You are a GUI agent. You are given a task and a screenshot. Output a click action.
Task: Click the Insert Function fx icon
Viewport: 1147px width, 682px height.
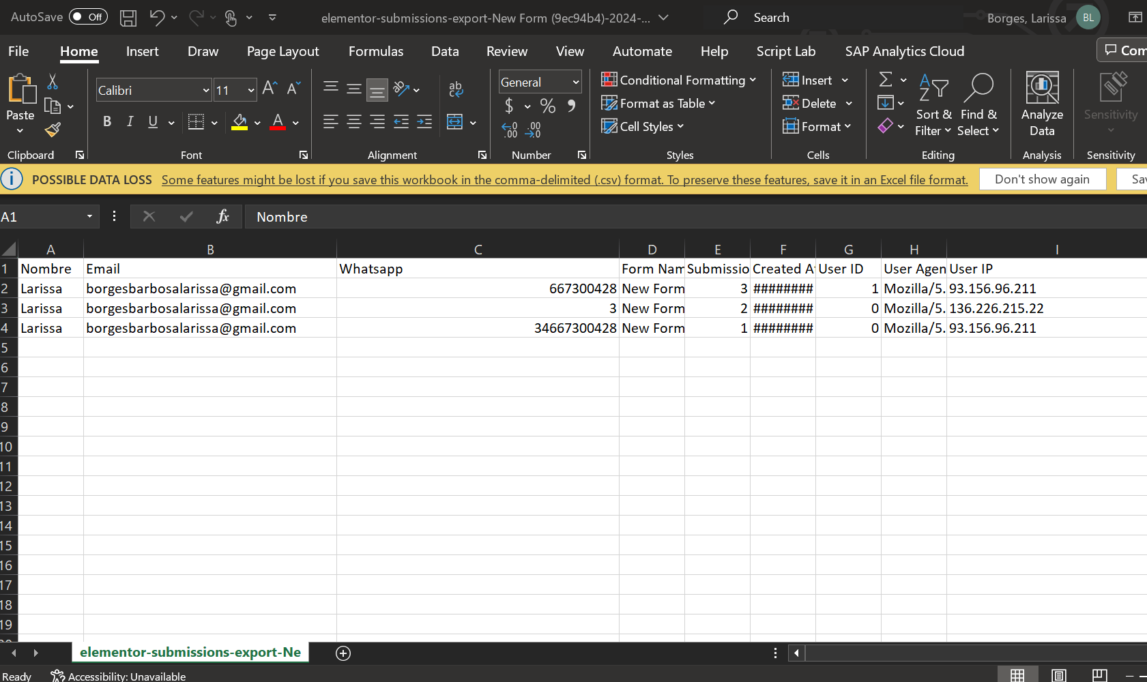click(222, 217)
